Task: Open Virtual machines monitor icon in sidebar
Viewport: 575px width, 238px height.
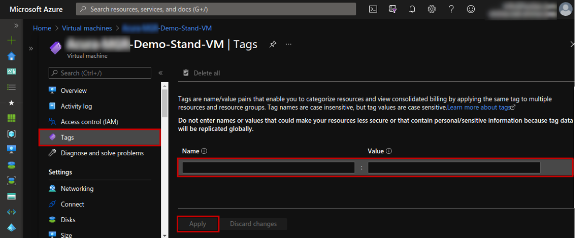Action: tap(12, 150)
